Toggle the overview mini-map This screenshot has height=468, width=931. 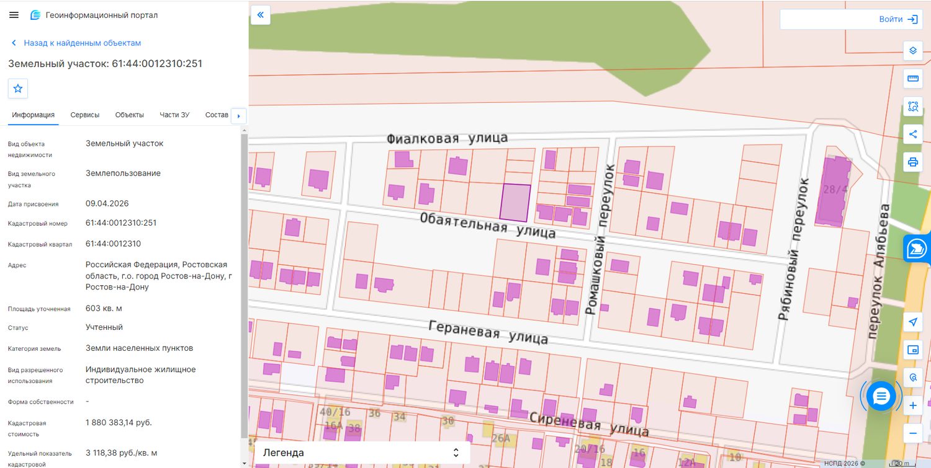[912, 350]
